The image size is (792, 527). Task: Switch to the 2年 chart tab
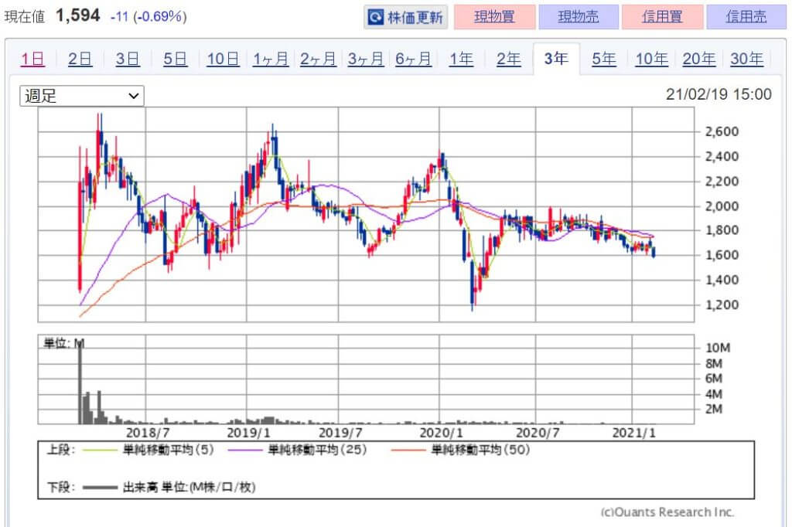(508, 59)
